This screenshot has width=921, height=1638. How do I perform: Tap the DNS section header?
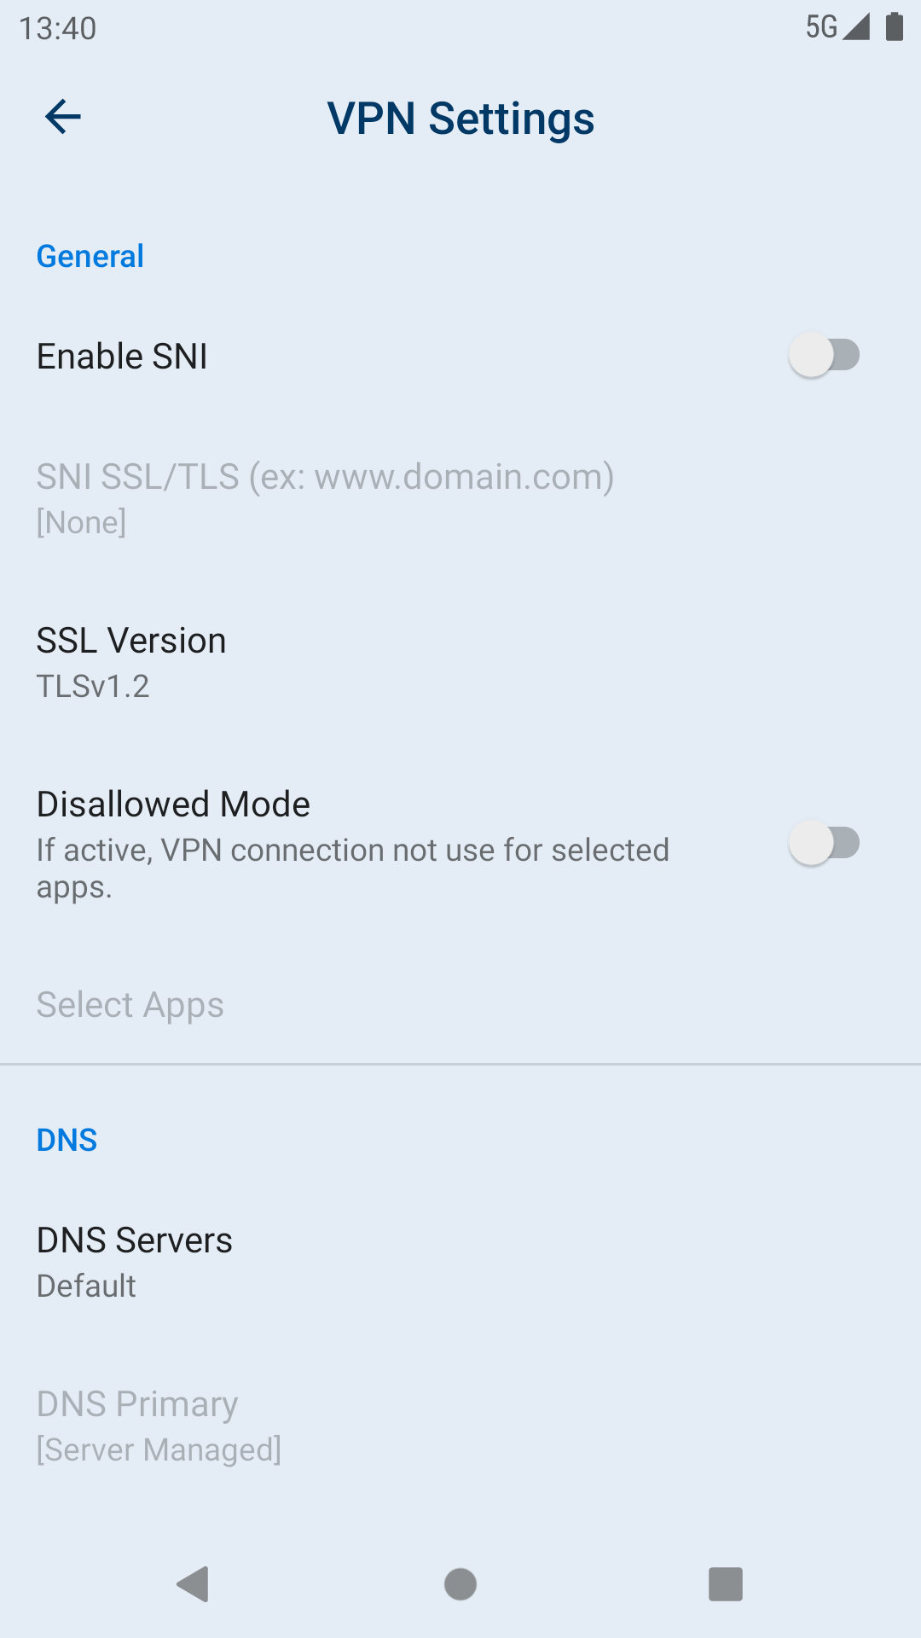67,1140
